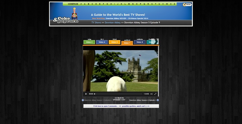Viewport: 242px width, 124px height.
Task: Click the Norton secured badge
Action: 187,5
